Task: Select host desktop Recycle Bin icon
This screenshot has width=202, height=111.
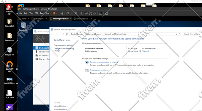Action: coord(10,51)
